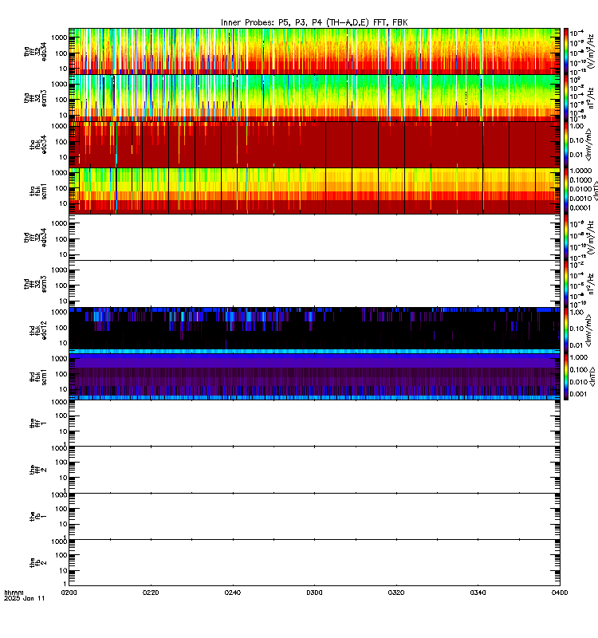Click inside the tha fff edc34 spectrogram
Image resolution: width=598 pixels, height=638 pixels.
[314, 51]
